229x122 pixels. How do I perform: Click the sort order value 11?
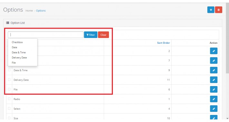[x=168, y=80]
